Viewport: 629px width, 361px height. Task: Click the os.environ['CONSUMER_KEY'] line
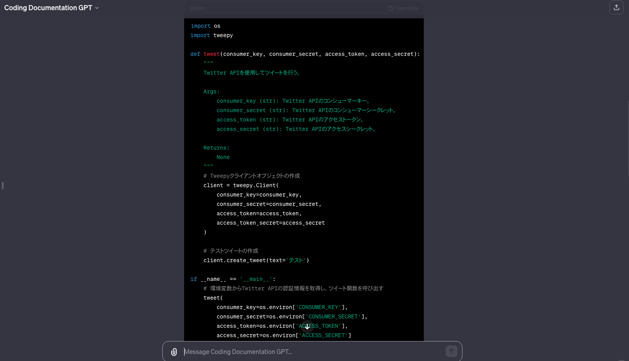282,307
